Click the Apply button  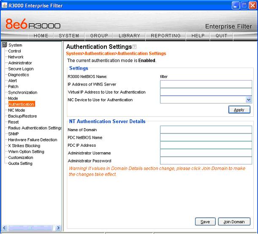click(x=239, y=110)
